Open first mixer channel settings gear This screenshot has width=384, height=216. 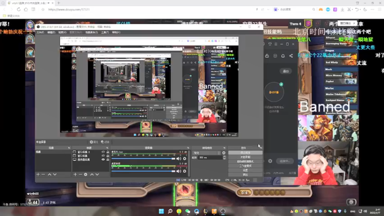185,159
